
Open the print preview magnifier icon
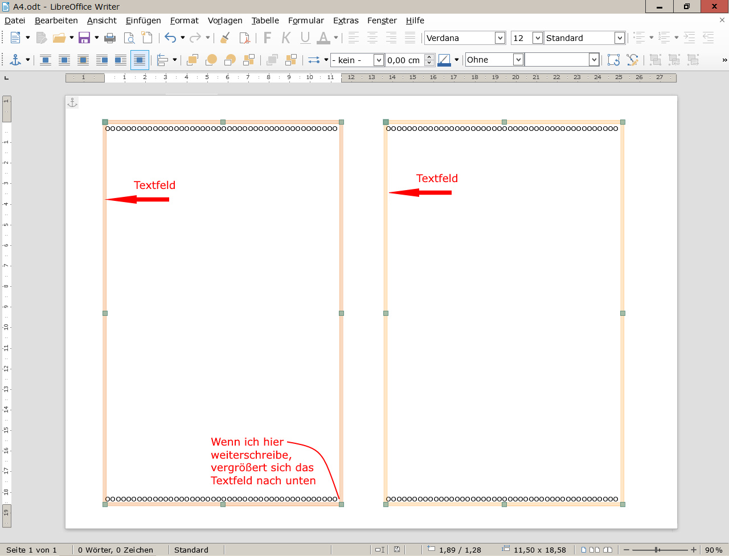[129, 38]
